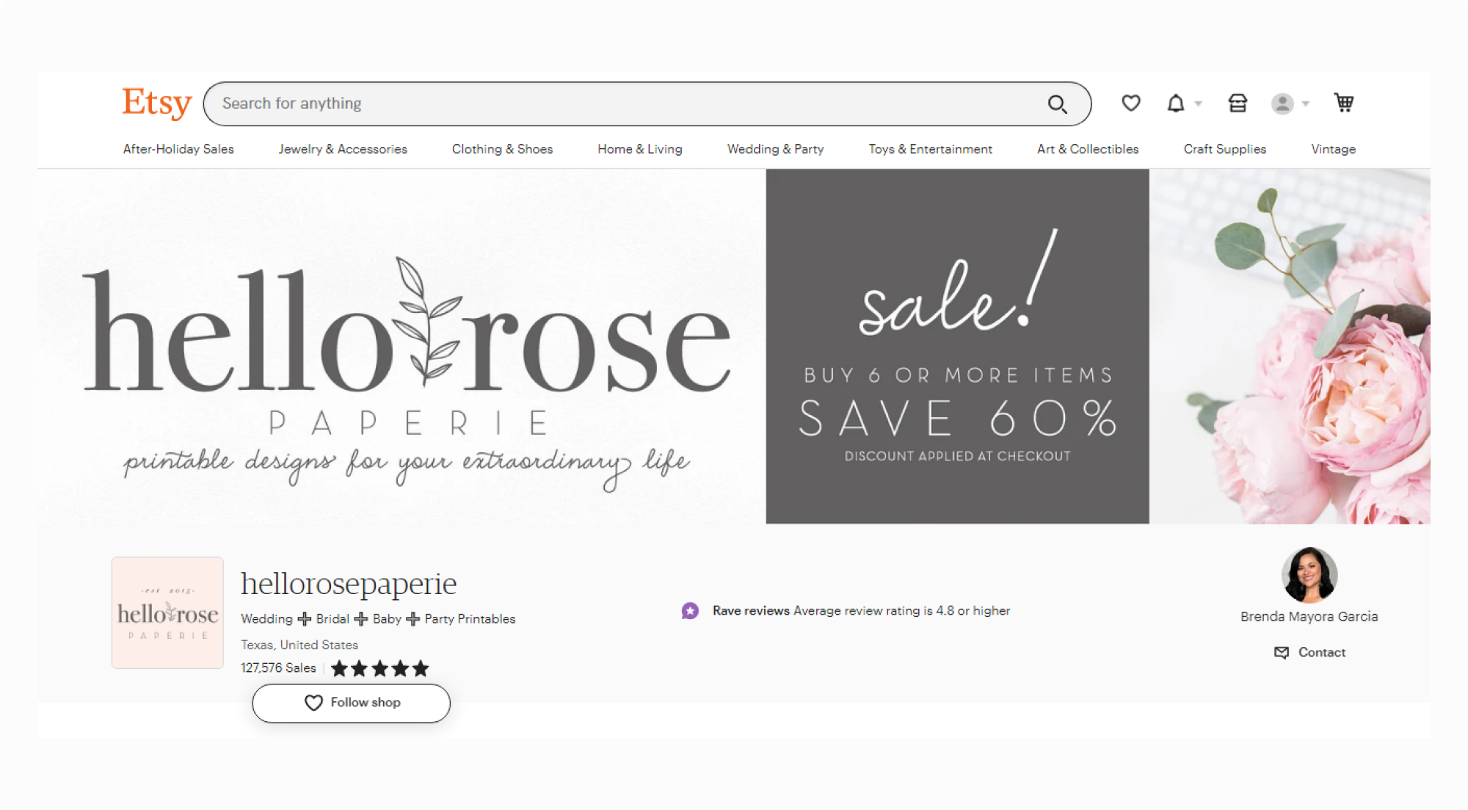1468x810 pixels.
Task: Click the Contact link
Action: 1321,652
